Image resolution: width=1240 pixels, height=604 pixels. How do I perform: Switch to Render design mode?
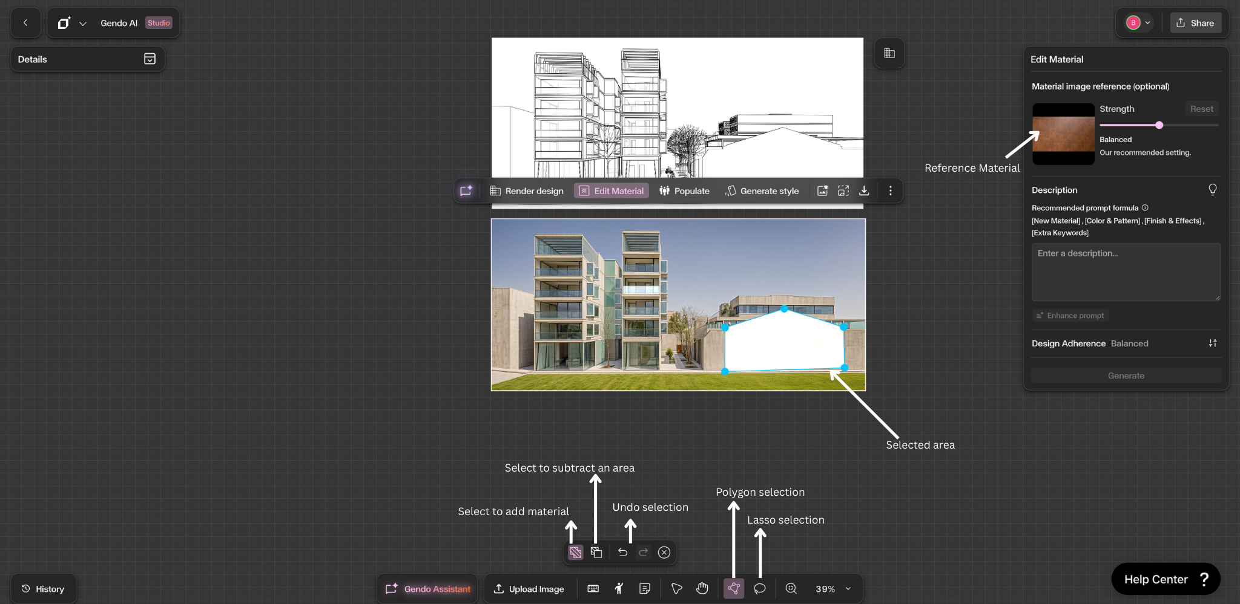point(526,190)
